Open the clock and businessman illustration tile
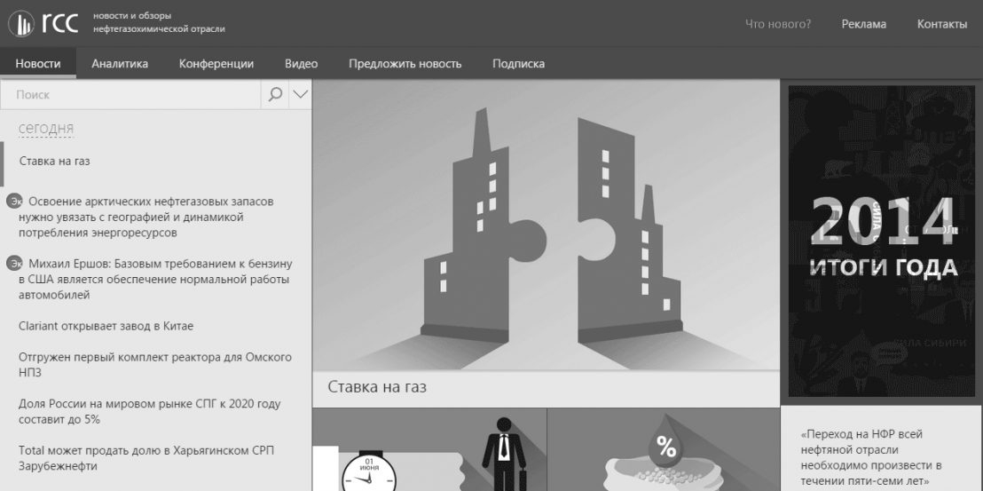Viewport: 983px width, 491px height. [x=429, y=449]
